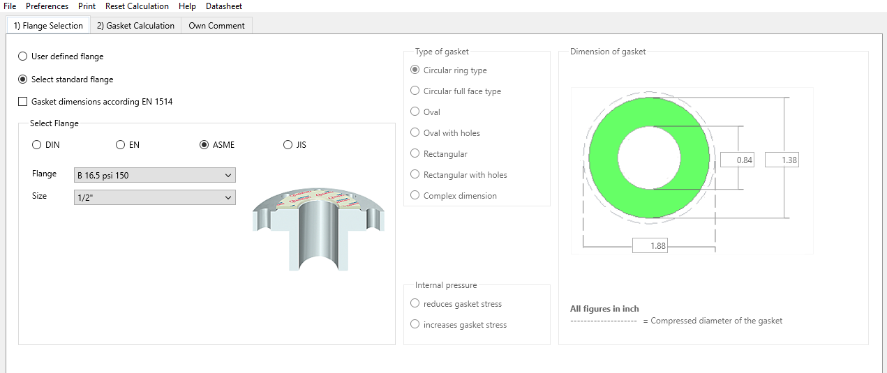
Task: Open the File menu
Action: [10, 6]
